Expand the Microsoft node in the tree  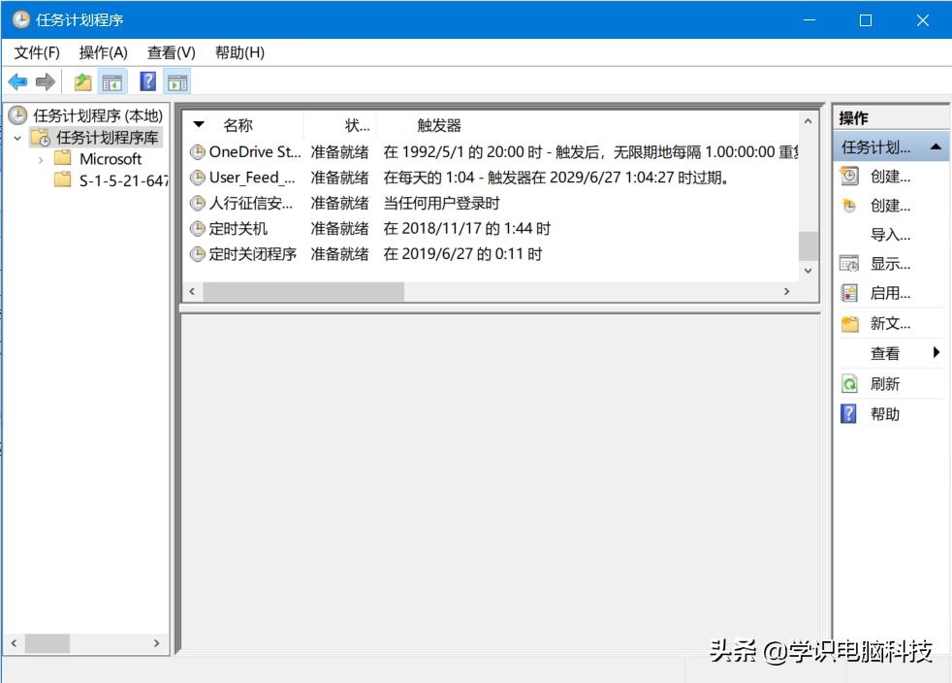[40, 159]
